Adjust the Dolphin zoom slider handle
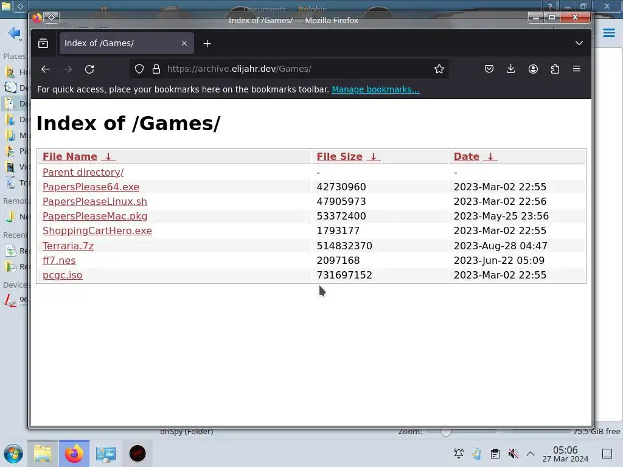The image size is (623, 467). coord(446,432)
